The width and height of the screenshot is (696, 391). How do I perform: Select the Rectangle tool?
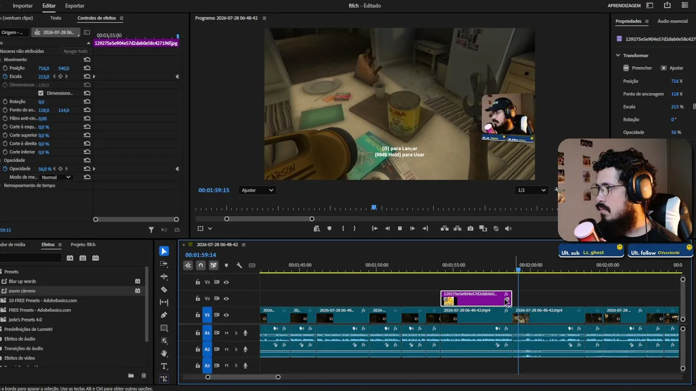click(x=164, y=328)
